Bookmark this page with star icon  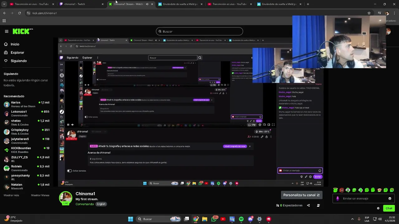369,13
